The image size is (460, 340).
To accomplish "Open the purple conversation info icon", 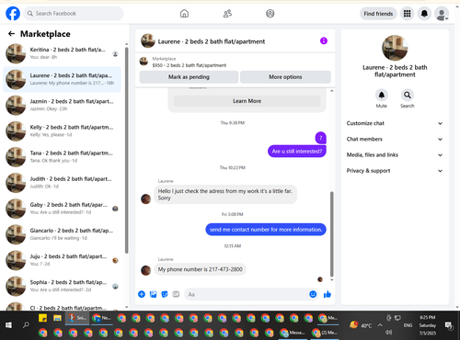I will (324, 40).
